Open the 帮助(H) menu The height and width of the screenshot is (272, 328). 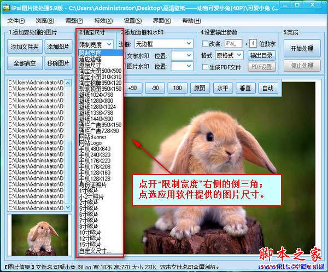[192, 21]
